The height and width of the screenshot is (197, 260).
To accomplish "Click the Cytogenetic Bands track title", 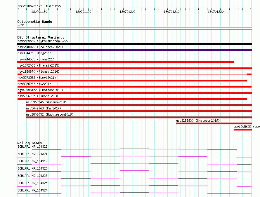I will (35, 22).
